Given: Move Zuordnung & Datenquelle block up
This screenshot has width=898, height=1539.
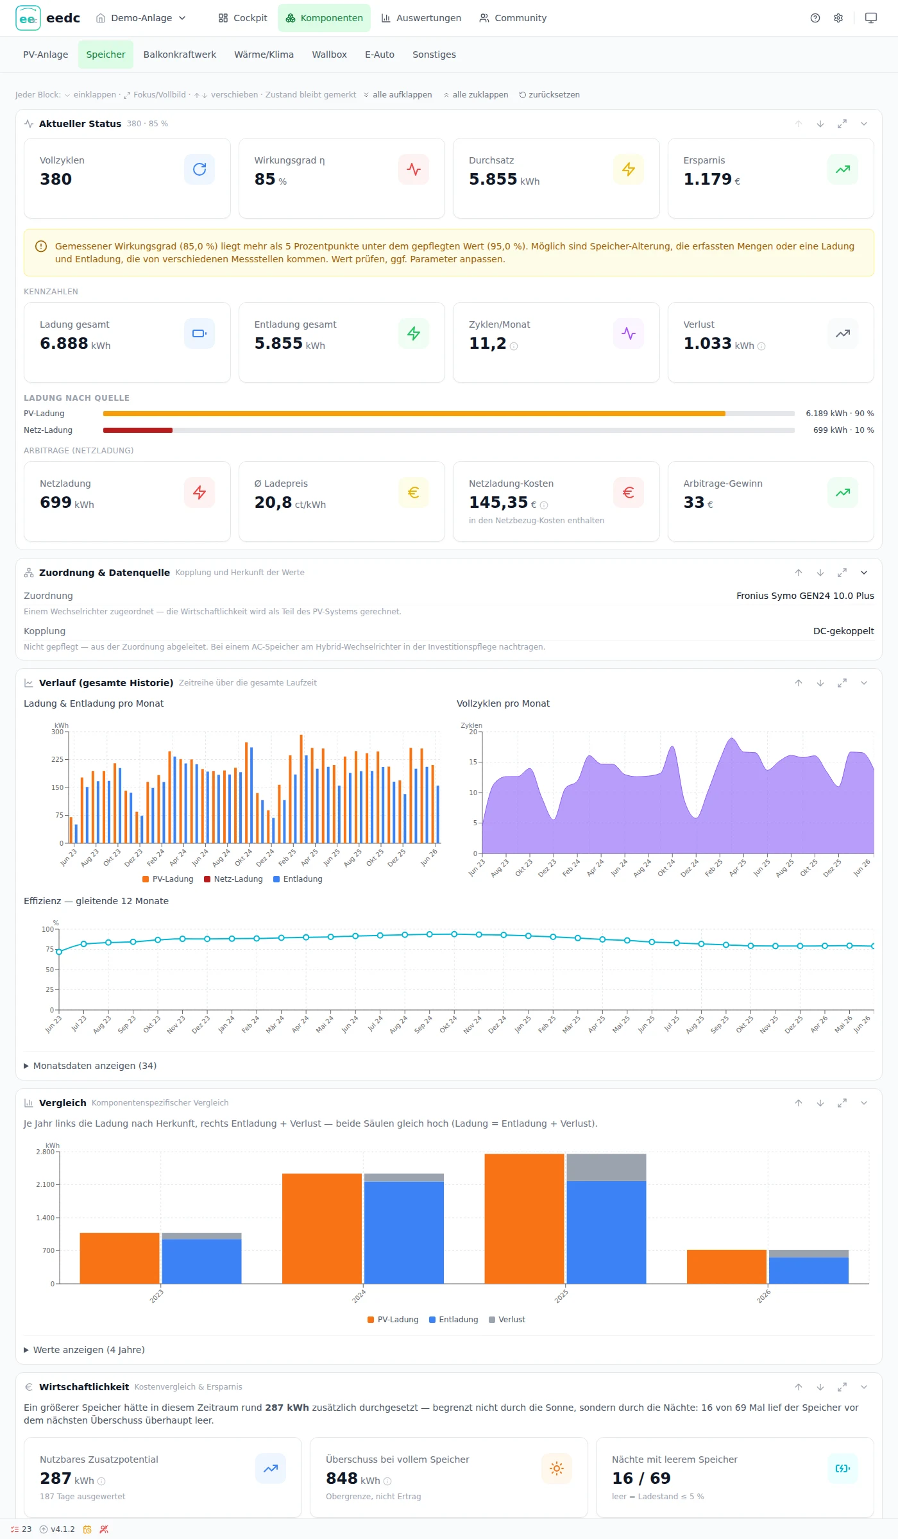Looking at the screenshot, I should (799, 573).
